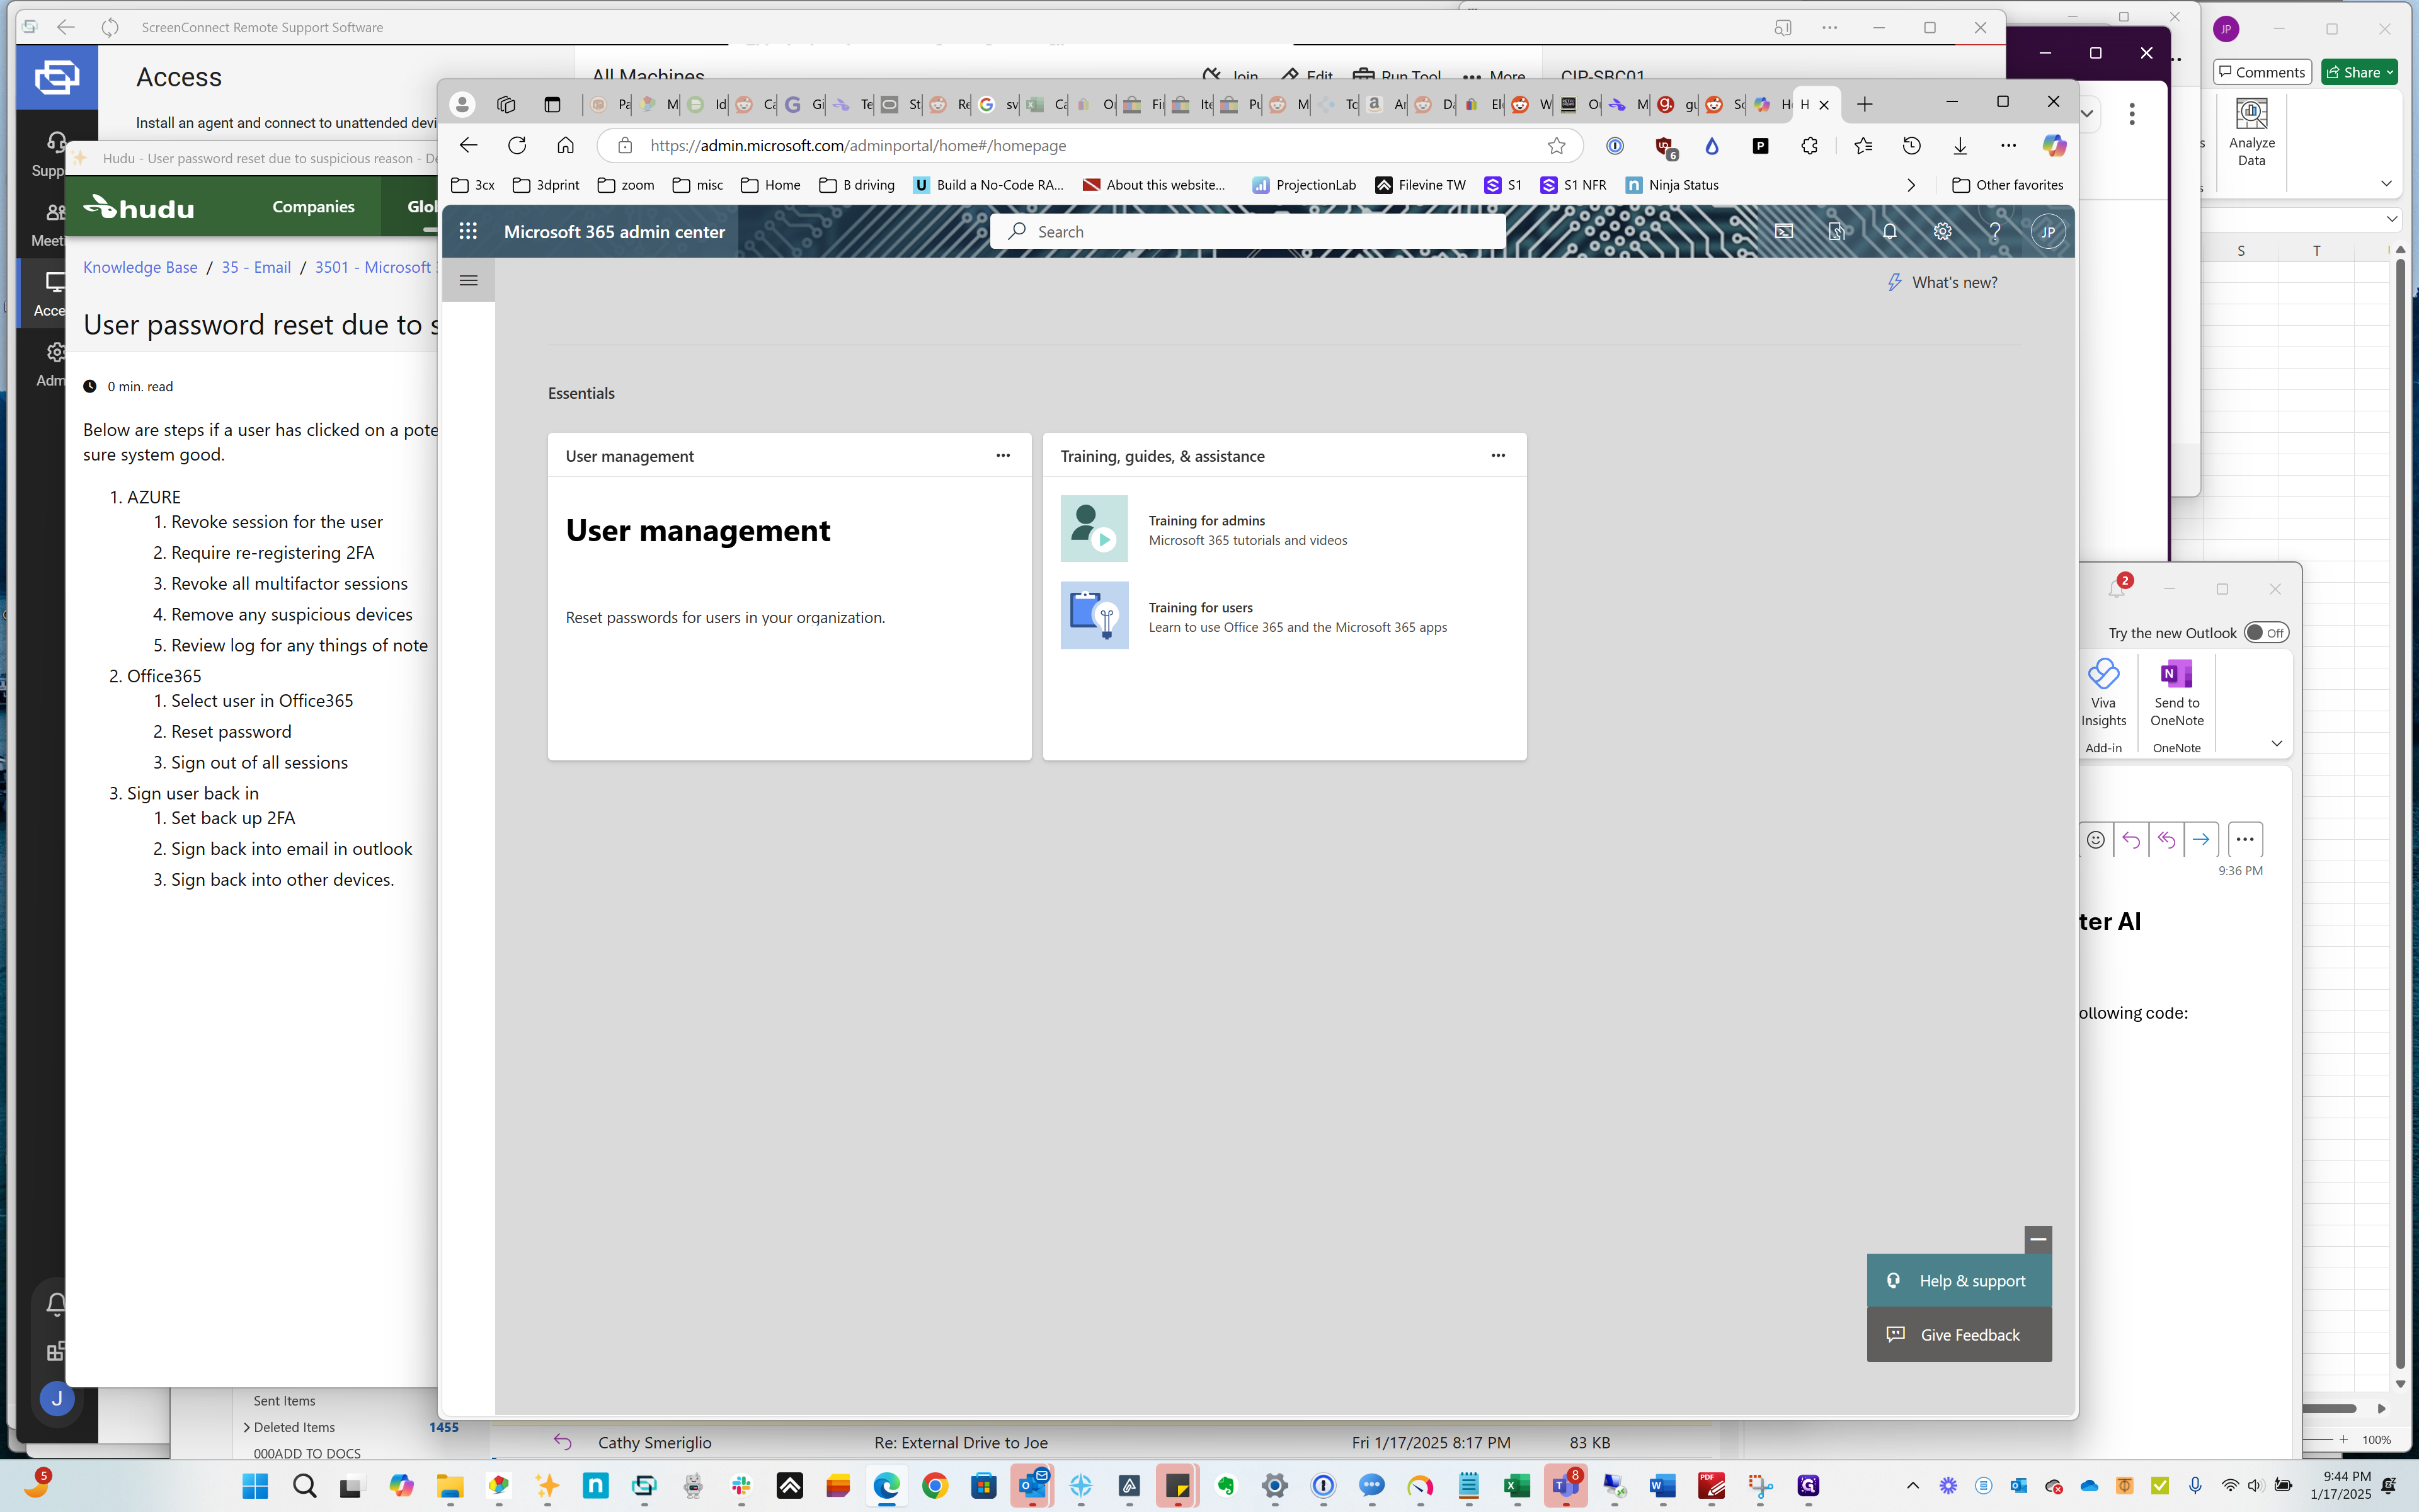Expand the Edge favorites bar overflow chevron

pos(1910,185)
